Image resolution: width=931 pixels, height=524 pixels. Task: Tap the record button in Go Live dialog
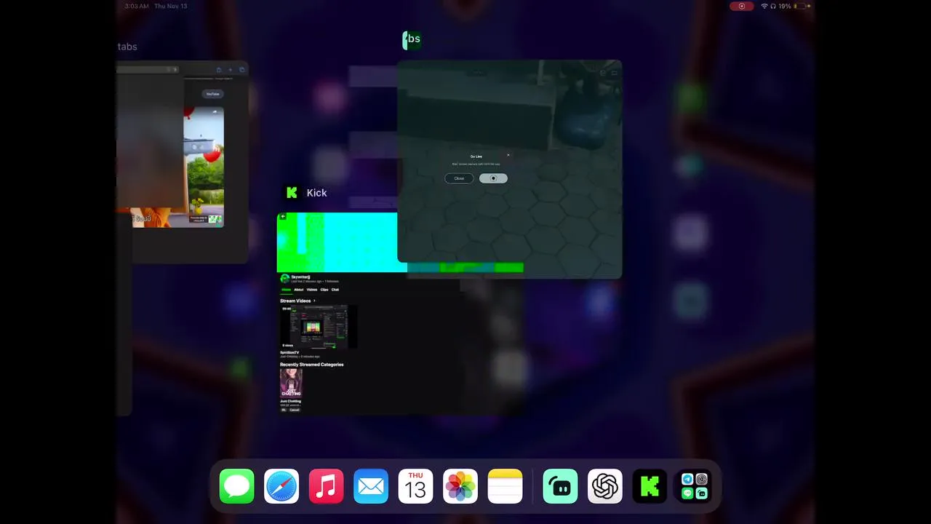[493, 178]
